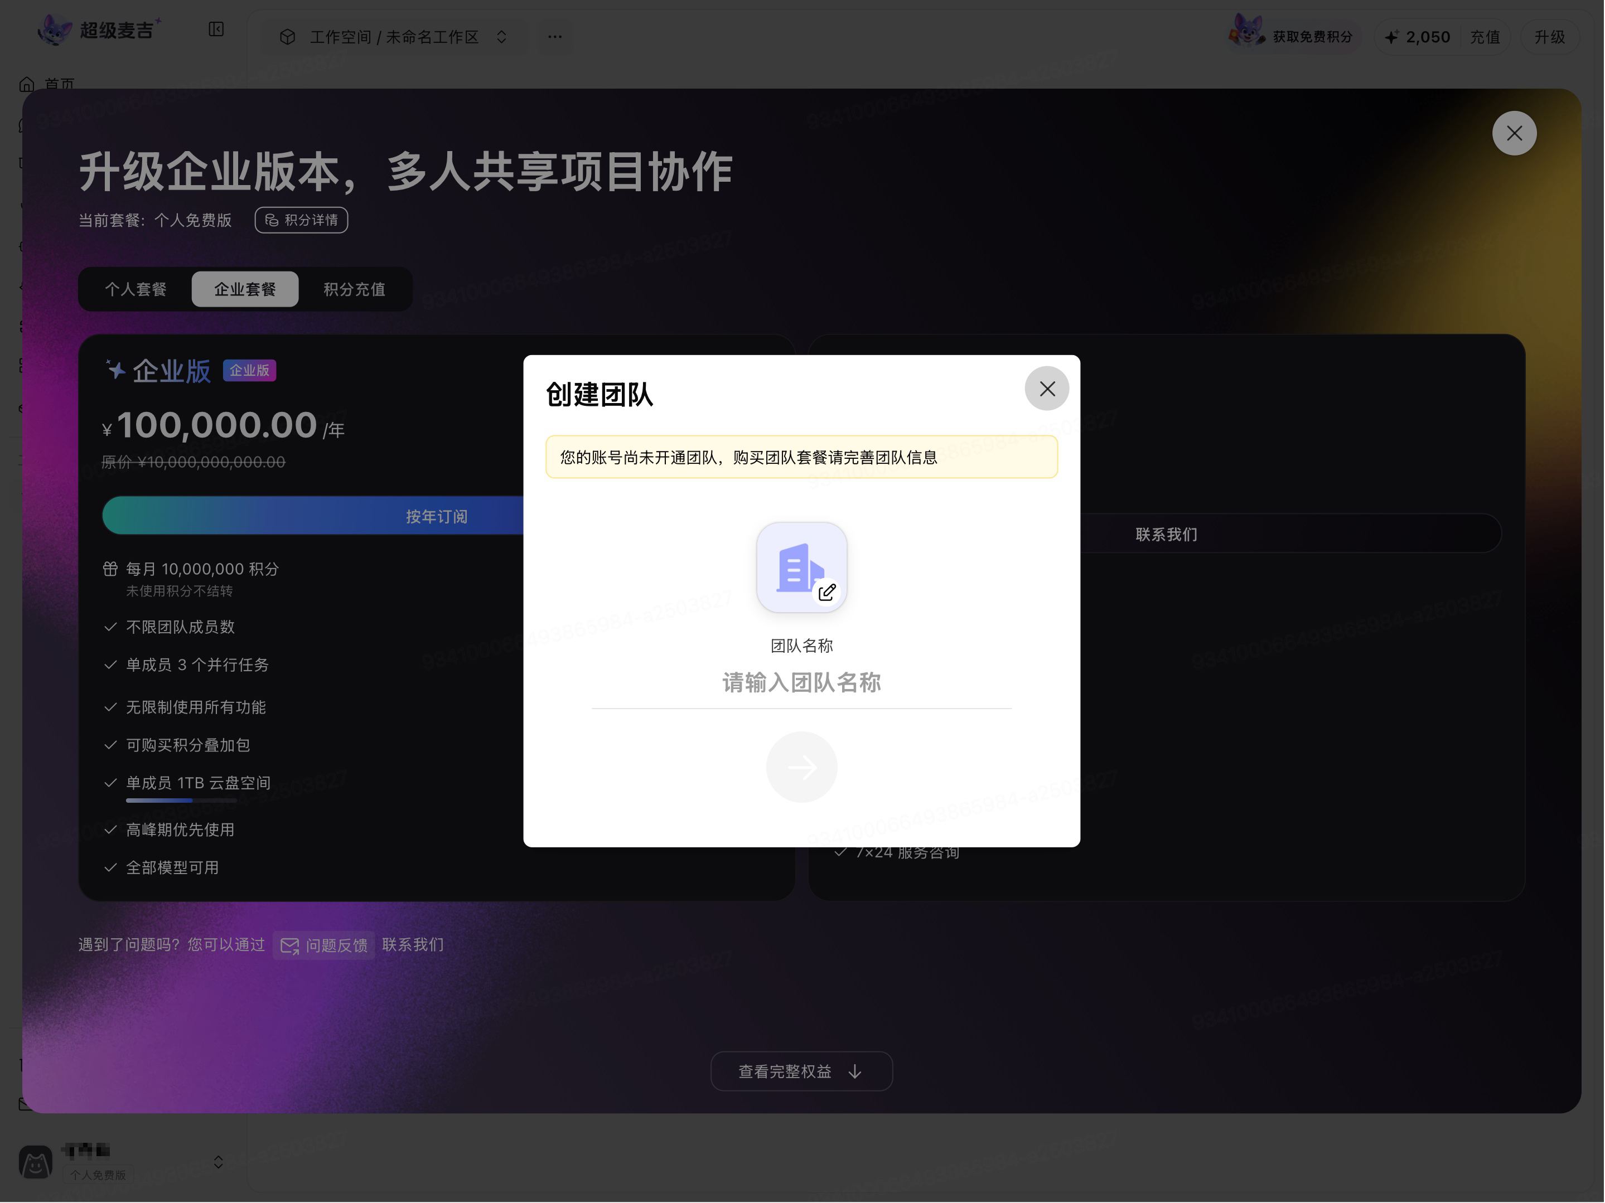Image resolution: width=1605 pixels, height=1203 pixels.
Task: Click 获取免费积分 button
Action: coord(1294,36)
